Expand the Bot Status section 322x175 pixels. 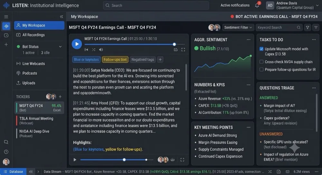[x=61, y=47]
